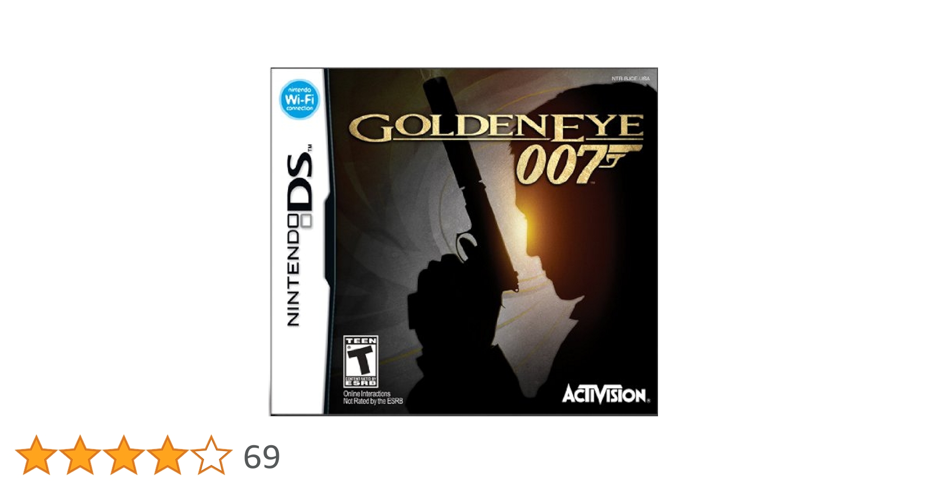928x485 pixels.
Task: Click the second orange rating star
Action: tap(80, 455)
